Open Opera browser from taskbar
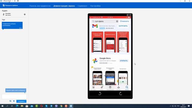 point(41,106)
